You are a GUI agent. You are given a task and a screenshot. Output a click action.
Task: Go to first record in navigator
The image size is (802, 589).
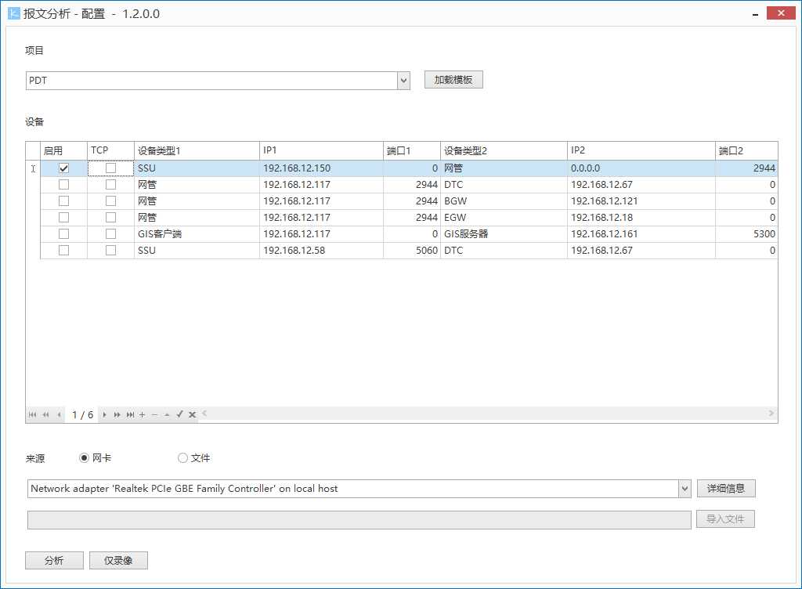click(33, 414)
